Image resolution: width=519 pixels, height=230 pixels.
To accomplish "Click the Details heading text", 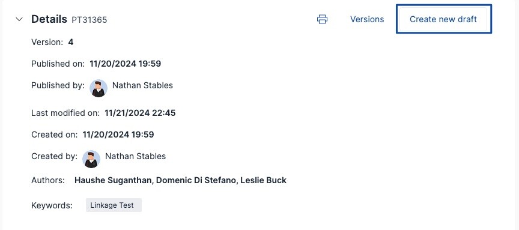I will coord(49,19).
